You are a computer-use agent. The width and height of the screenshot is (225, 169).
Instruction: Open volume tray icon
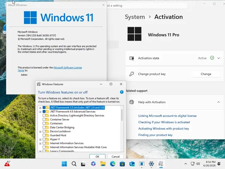[x=198, y=164]
